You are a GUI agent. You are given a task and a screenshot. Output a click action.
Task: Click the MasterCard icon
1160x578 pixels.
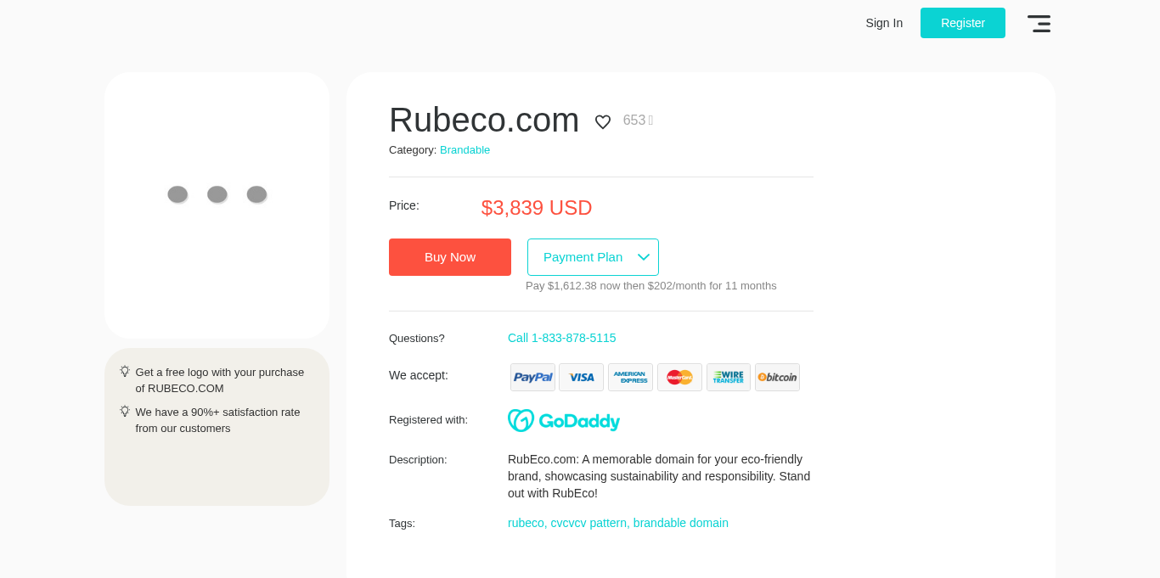[x=679, y=378]
